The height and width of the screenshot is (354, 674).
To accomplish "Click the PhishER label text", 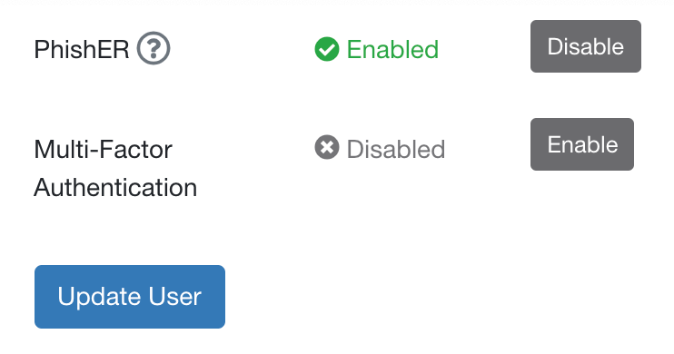I will click(x=82, y=49).
